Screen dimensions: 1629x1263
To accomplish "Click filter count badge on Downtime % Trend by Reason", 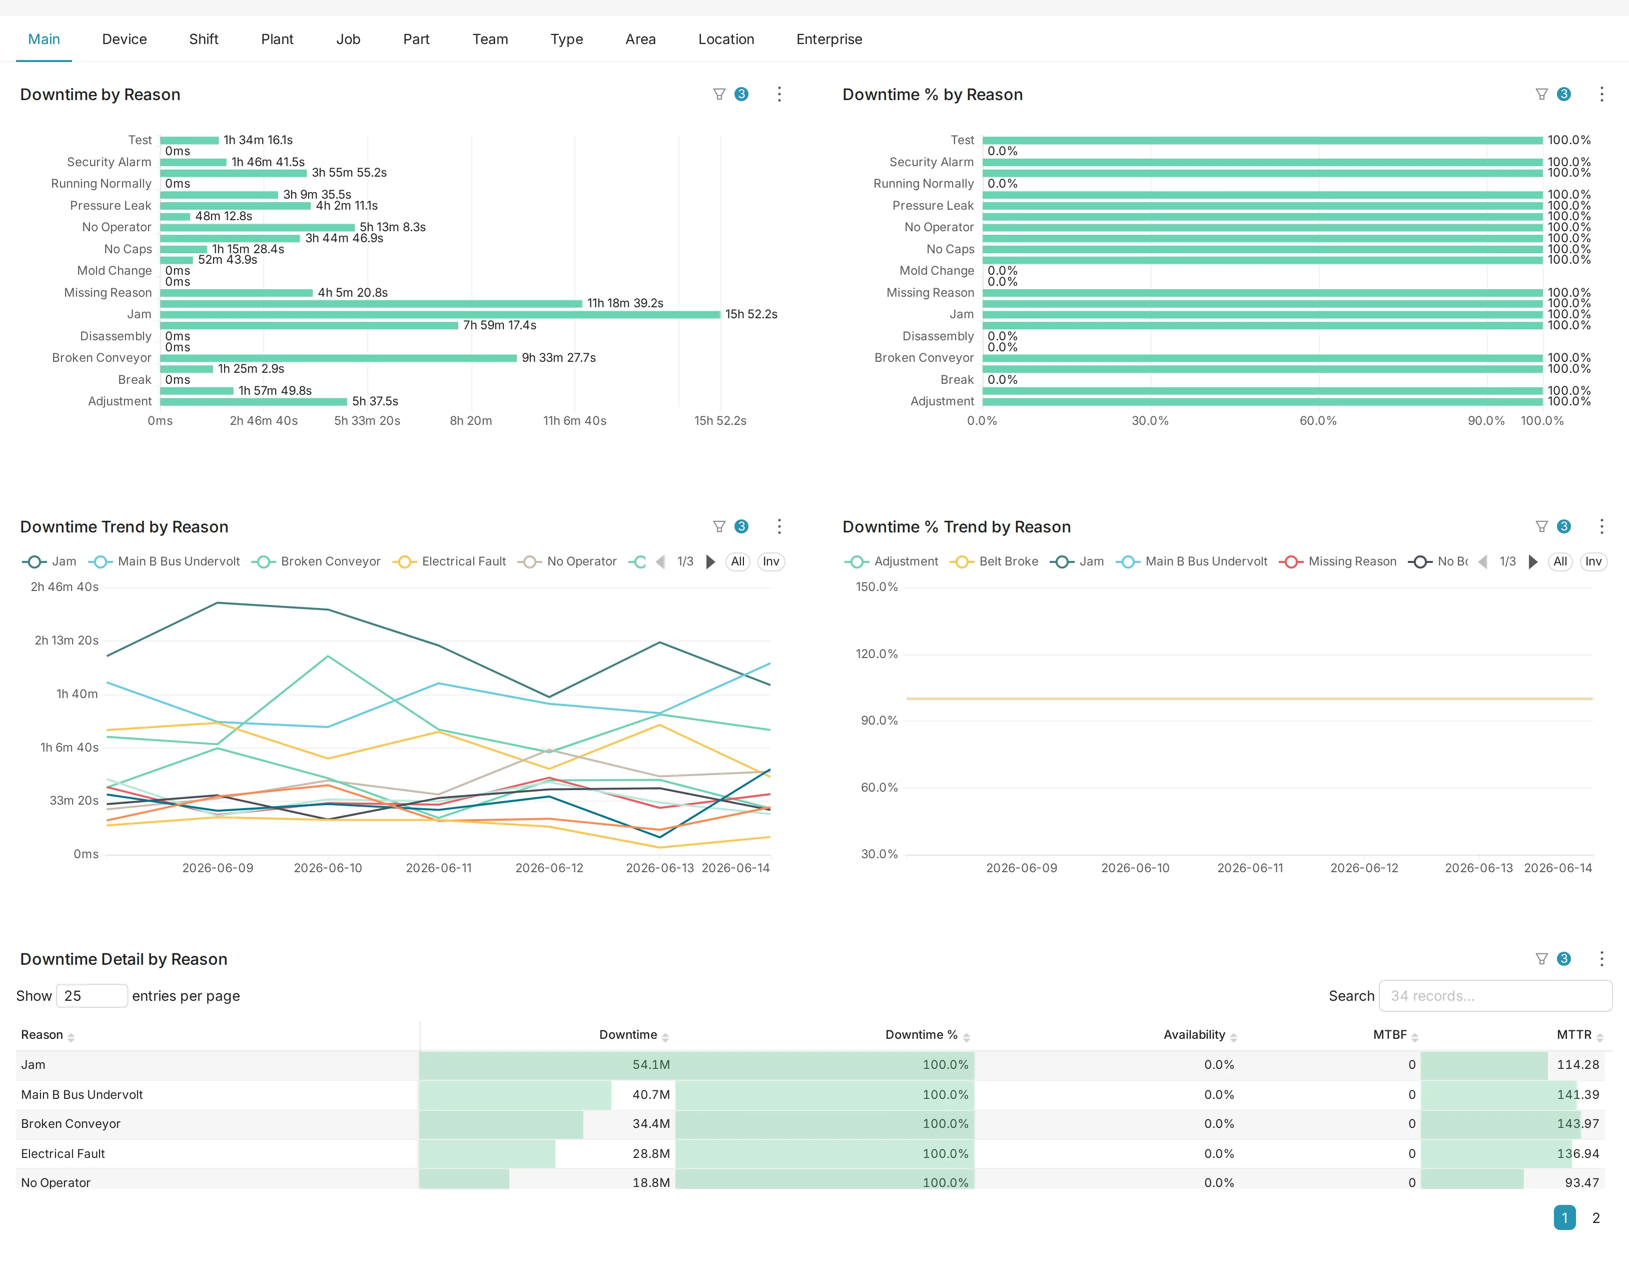I will click(x=1564, y=527).
